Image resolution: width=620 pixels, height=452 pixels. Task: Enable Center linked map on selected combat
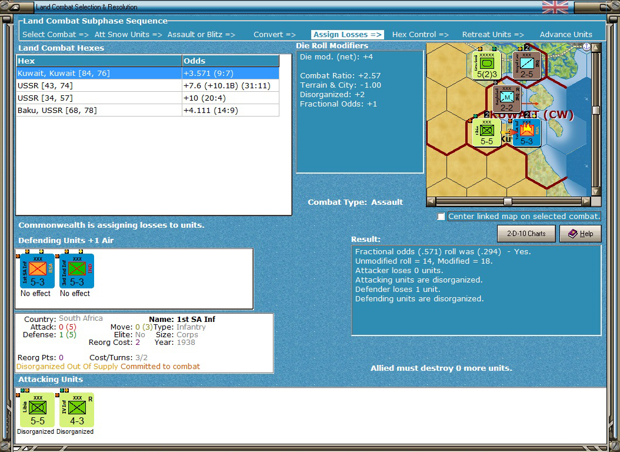(x=441, y=217)
